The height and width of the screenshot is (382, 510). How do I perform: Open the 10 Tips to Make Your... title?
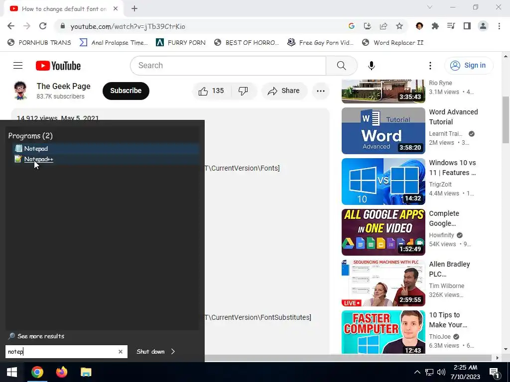(x=448, y=320)
